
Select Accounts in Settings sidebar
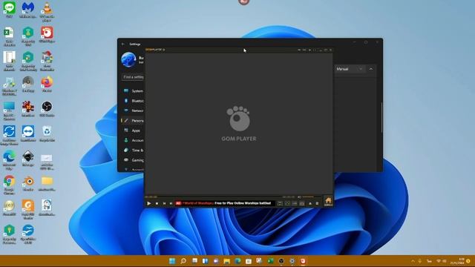(x=134, y=140)
